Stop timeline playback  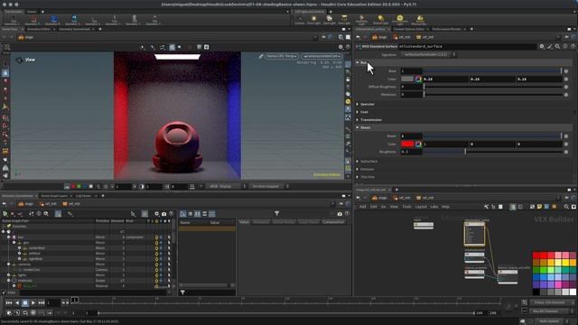[x=25, y=302]
